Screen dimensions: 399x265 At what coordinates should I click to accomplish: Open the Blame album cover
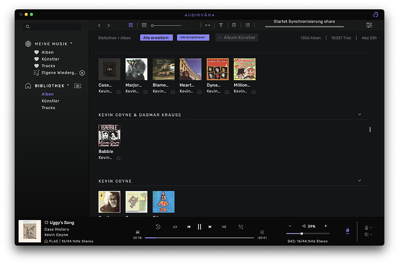coord(164,69)
